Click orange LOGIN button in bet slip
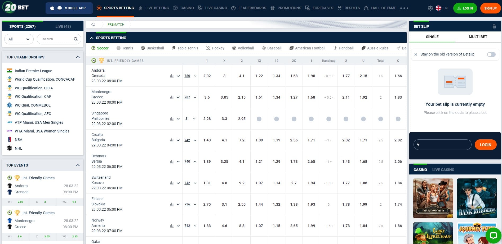 [485, 145]
